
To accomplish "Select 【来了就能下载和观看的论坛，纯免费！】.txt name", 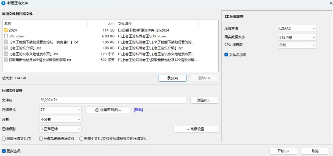I will pyautogui.click(x=44, y=42).
